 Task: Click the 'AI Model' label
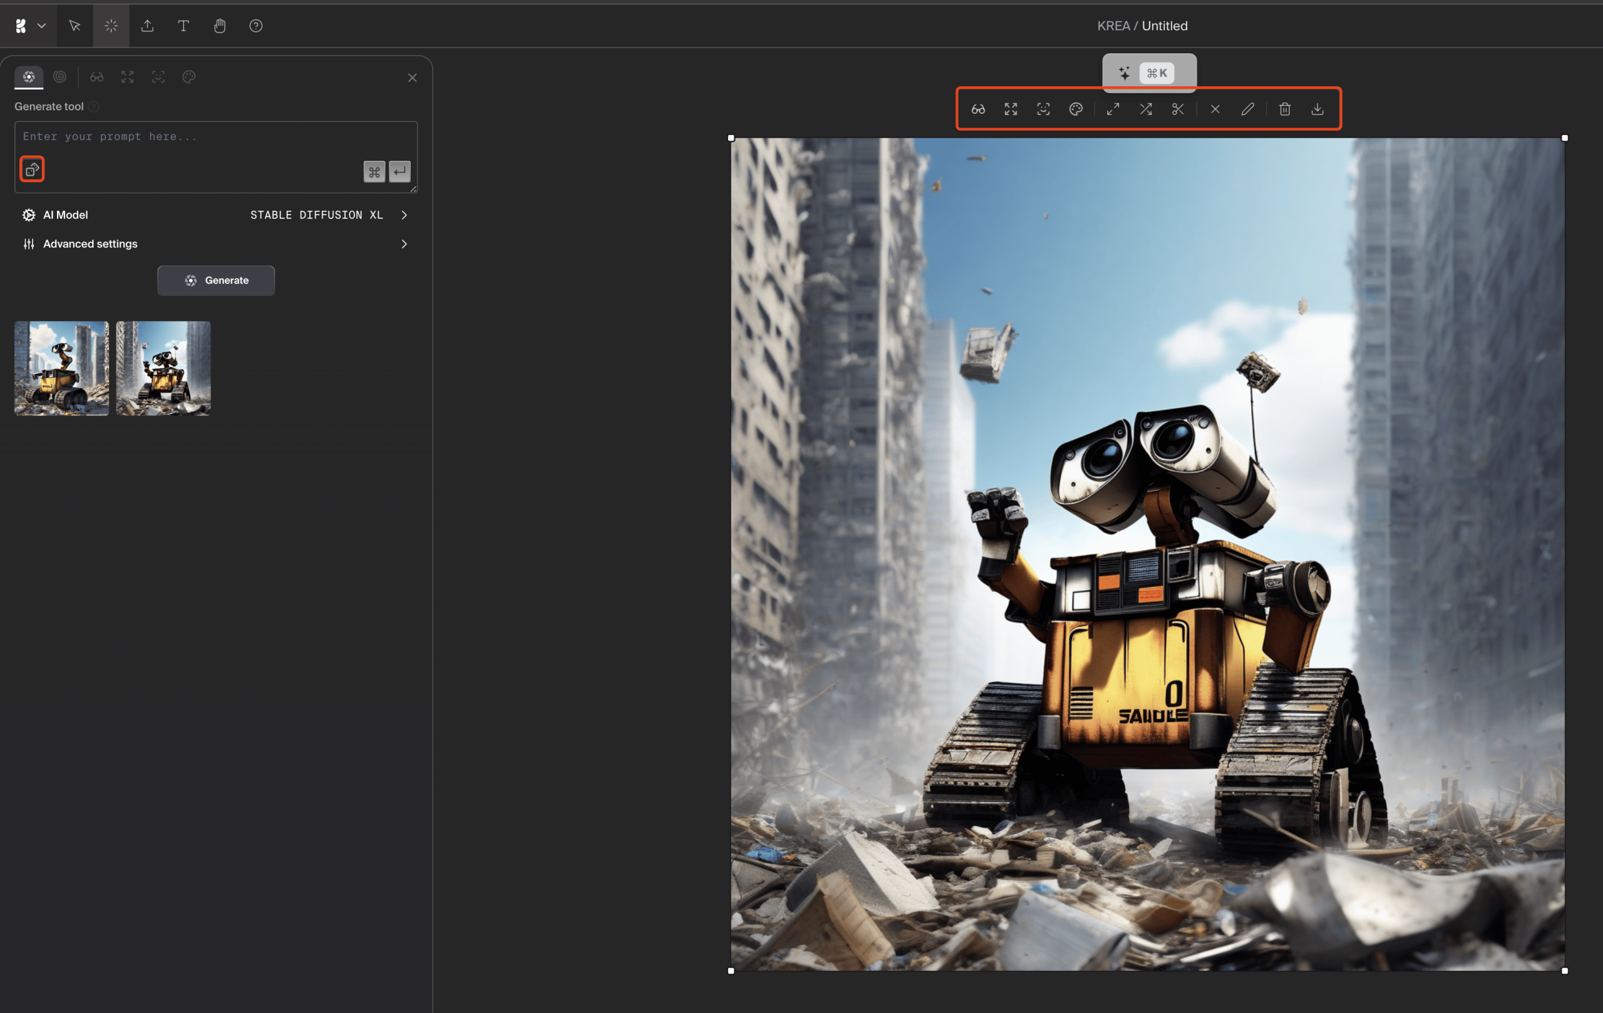pos(65,215)
